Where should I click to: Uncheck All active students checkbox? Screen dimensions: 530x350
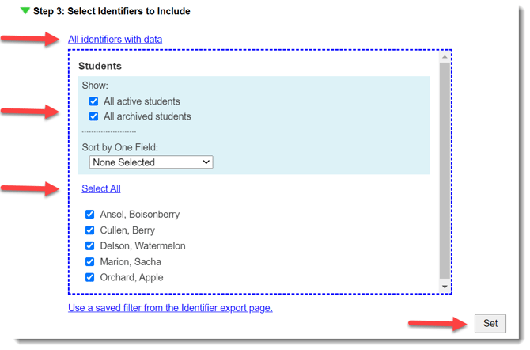[94, 101]
